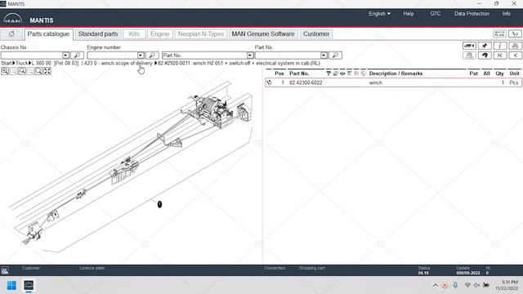Image resolution: width=523 pixels, height=294 pixels.
Task: Click the greyed zoom out icon
Action: click(13, 71)
